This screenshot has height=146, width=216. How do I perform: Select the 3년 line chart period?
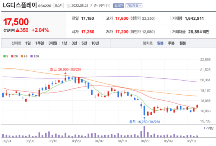coord(74,43)
